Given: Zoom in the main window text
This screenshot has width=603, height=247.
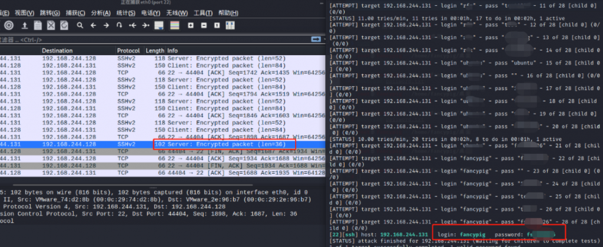Looking at the screenshot, I should click(x=191, y=26).
